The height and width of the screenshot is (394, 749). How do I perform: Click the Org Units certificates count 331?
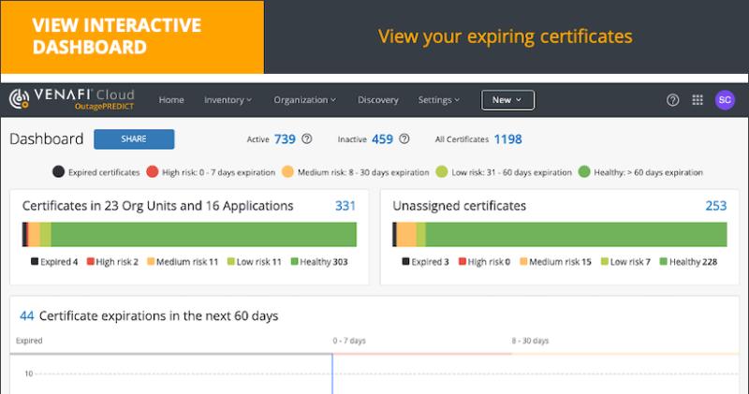point(345,206)
